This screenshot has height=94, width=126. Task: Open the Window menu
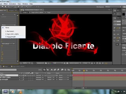coord(25,4)
